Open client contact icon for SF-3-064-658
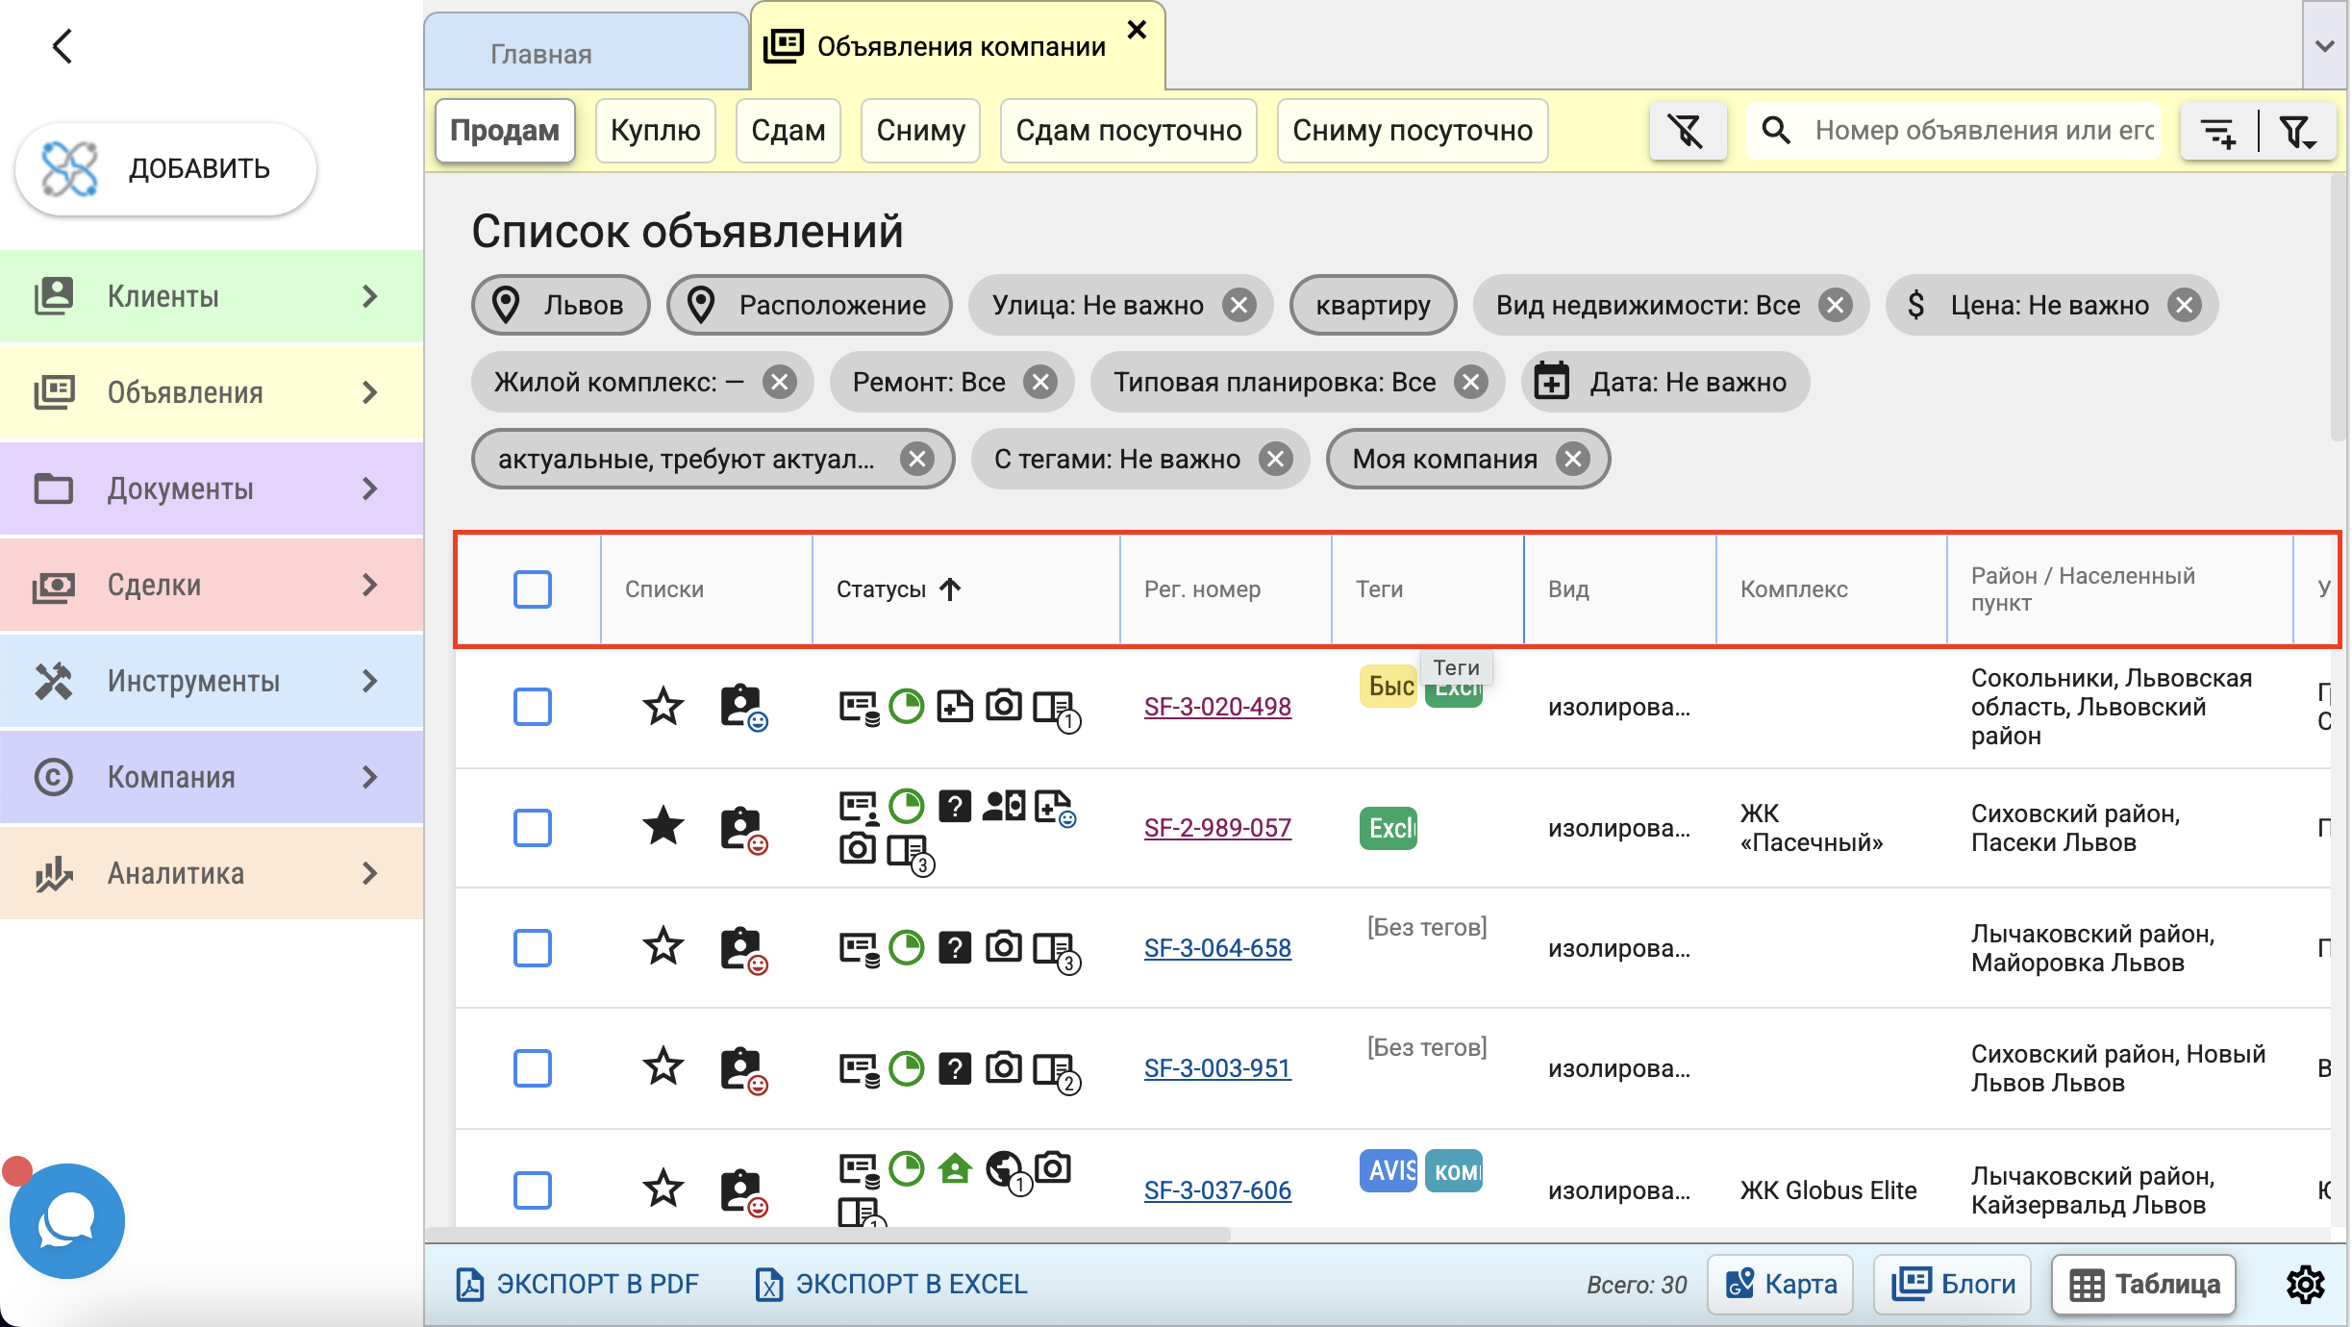The height and width of the screenshot is (1327, 2352). click(x=743, y=949)
